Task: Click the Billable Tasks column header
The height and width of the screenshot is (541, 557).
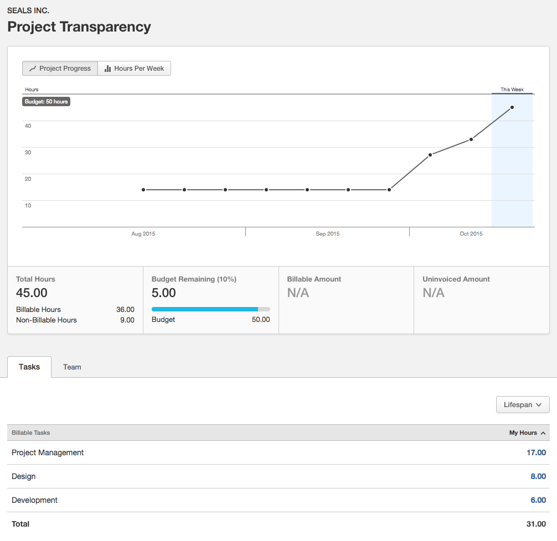Action: pos(31,433)
